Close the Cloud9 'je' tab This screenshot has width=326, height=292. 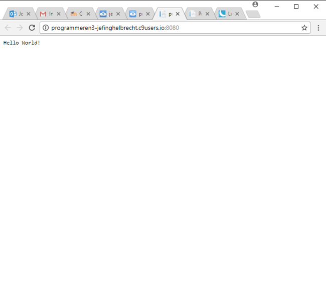(x=118, y=14)
